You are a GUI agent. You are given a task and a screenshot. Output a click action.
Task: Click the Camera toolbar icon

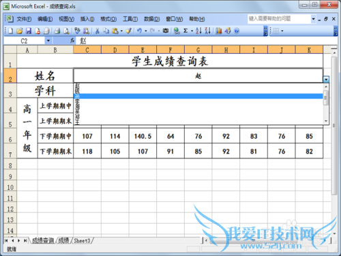(x=166, y=31)
